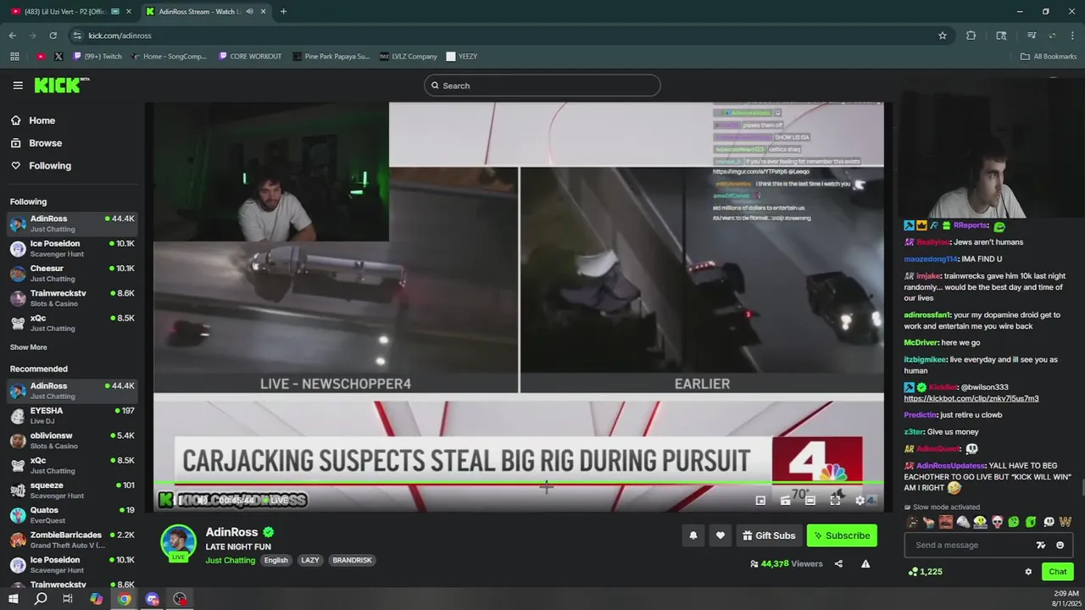Click the green Subscribe button
This screenshot has height=610, width=1085.
click(842, 535)
